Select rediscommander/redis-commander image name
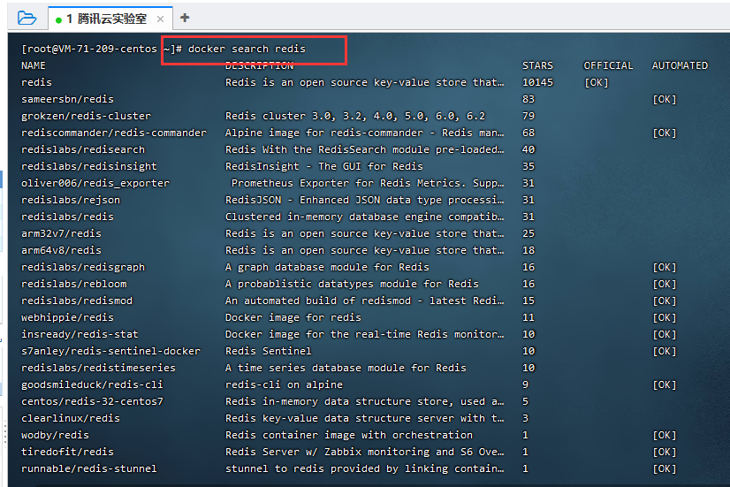730x487 pixels. [114, 133]
